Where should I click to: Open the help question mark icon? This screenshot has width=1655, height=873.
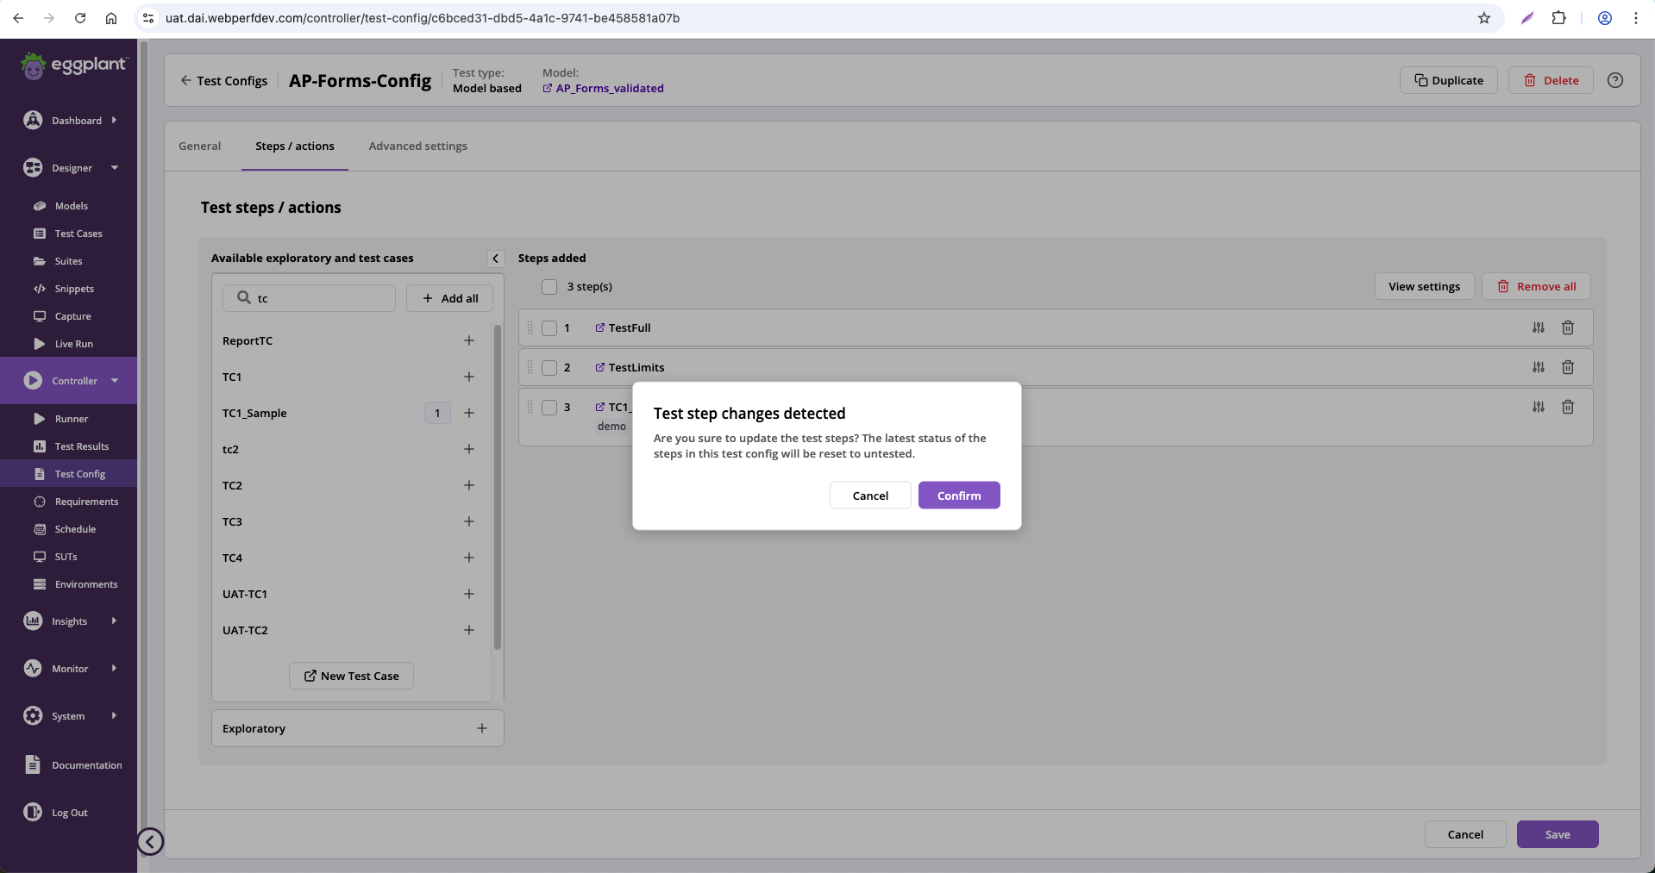(1615, 80)
